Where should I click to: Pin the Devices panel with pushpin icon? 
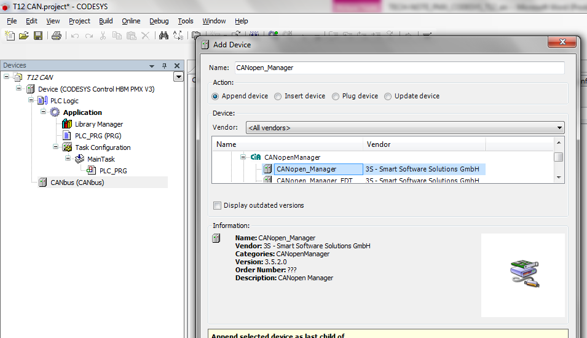[164, 66]
